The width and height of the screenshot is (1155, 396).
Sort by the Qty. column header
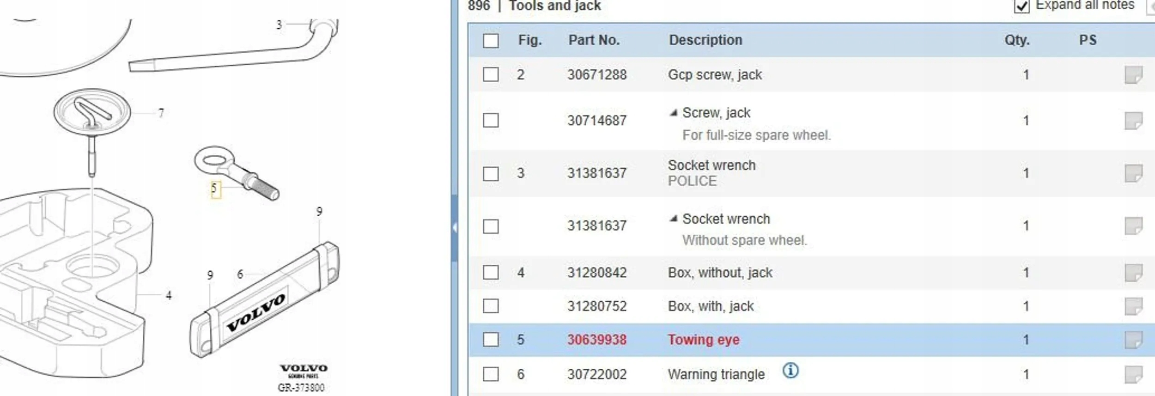(x=1017, y=40)
